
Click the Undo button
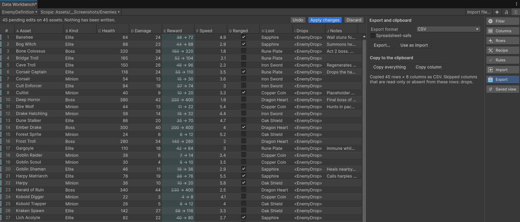tap(298, 20)
